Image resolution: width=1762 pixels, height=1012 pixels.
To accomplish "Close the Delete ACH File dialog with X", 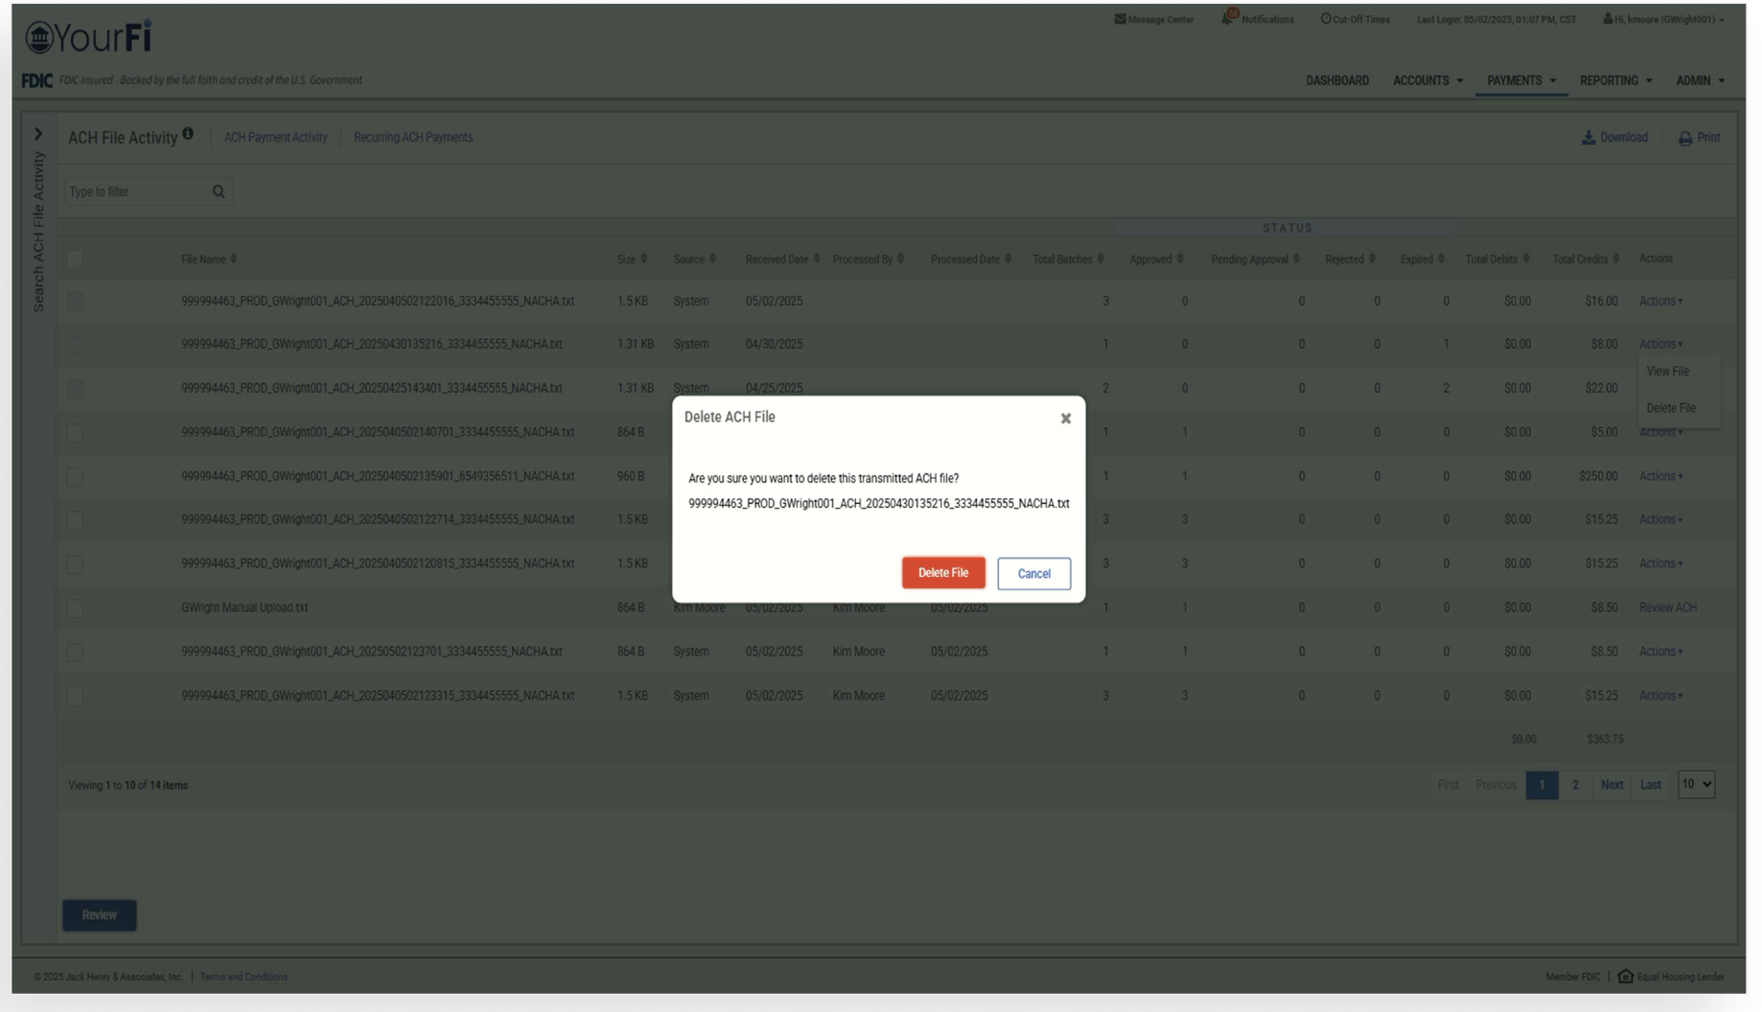I will 1065,419.
